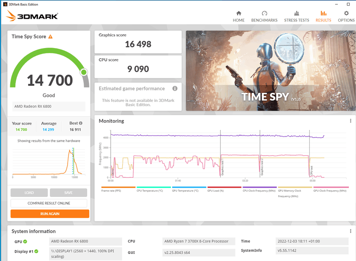Click the Graphics test 2 marker in the chart

click(262, 167)
